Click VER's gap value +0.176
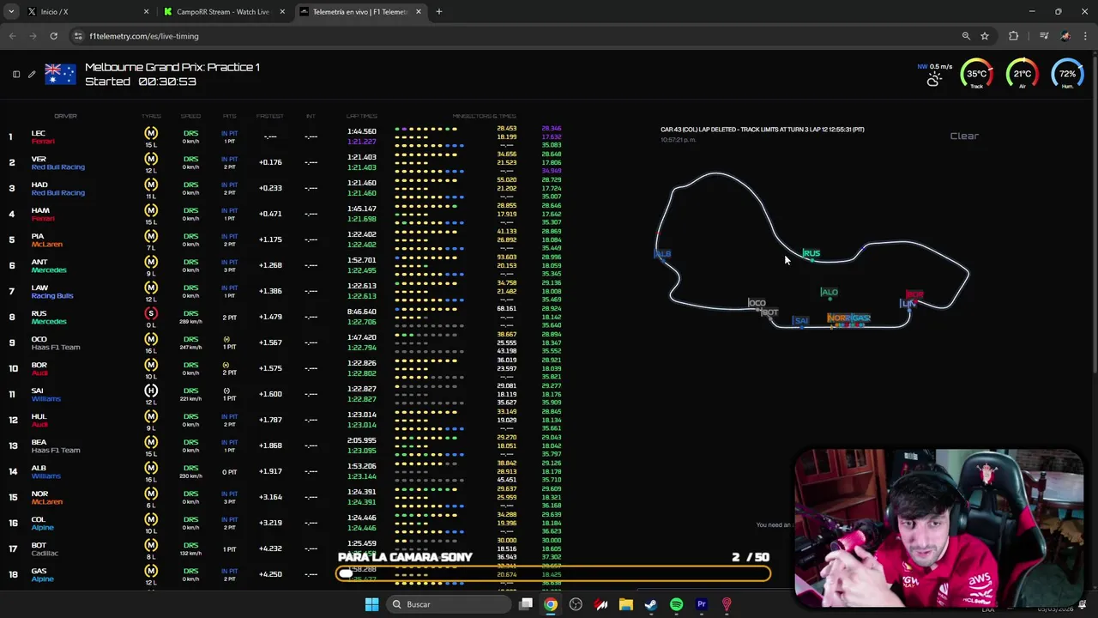1098x618 pixels. click(270, 162)
